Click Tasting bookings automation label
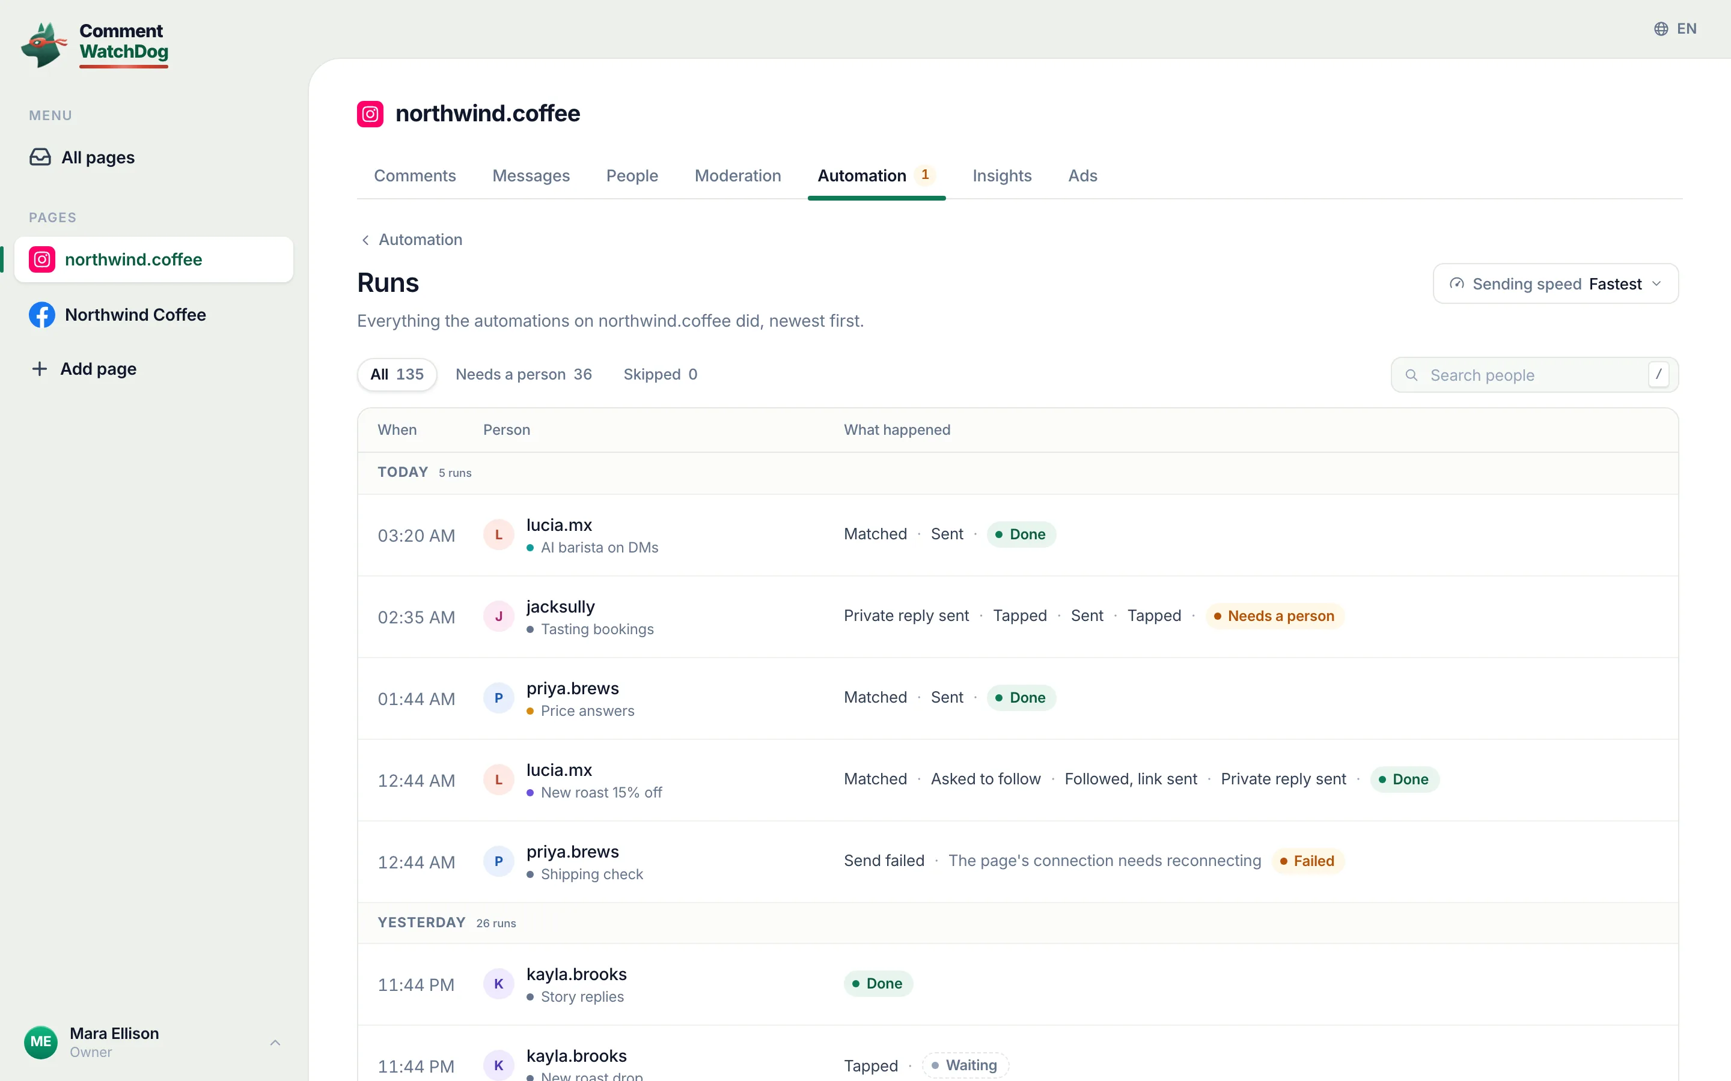The width and height of the screenshot is (1731, 1081). pyautogui.click(x=597, y=629)
